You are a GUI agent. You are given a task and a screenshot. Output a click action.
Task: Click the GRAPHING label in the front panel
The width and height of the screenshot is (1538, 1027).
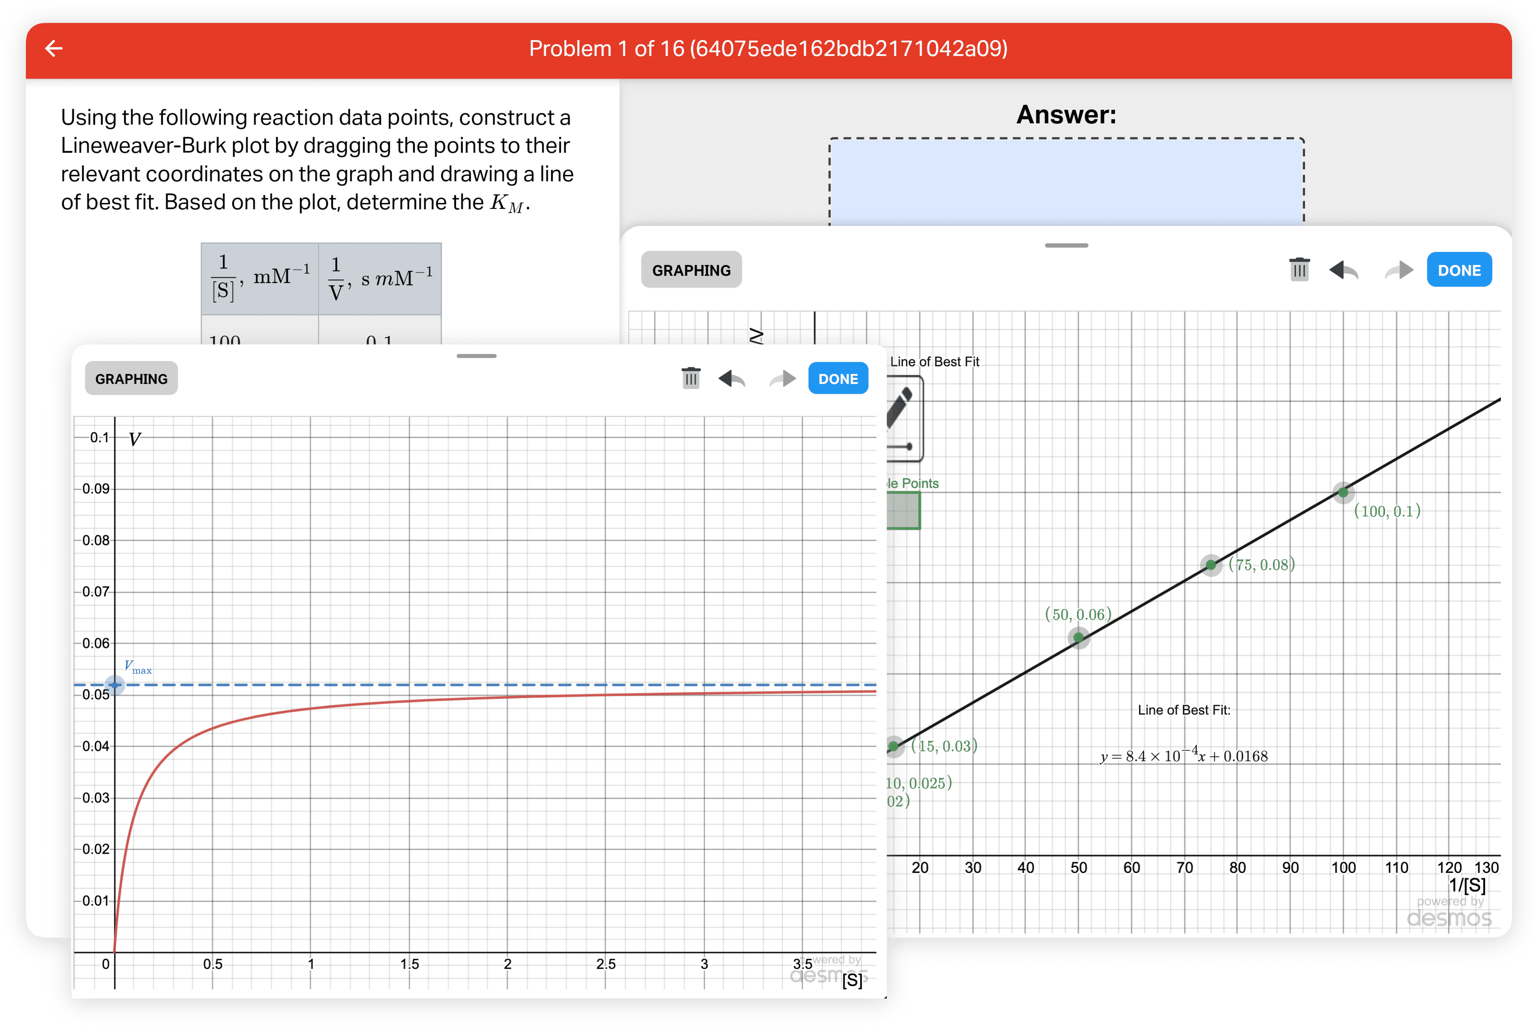pyautogui.click(x=131, y=379)
